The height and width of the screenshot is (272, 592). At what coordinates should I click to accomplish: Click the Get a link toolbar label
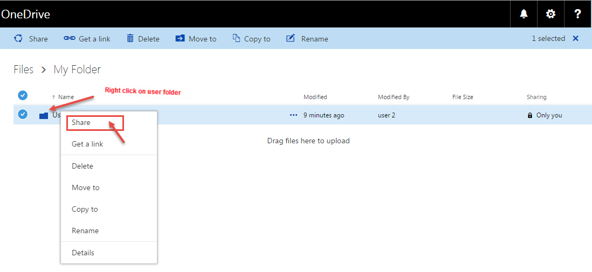[x=94, y=39]
